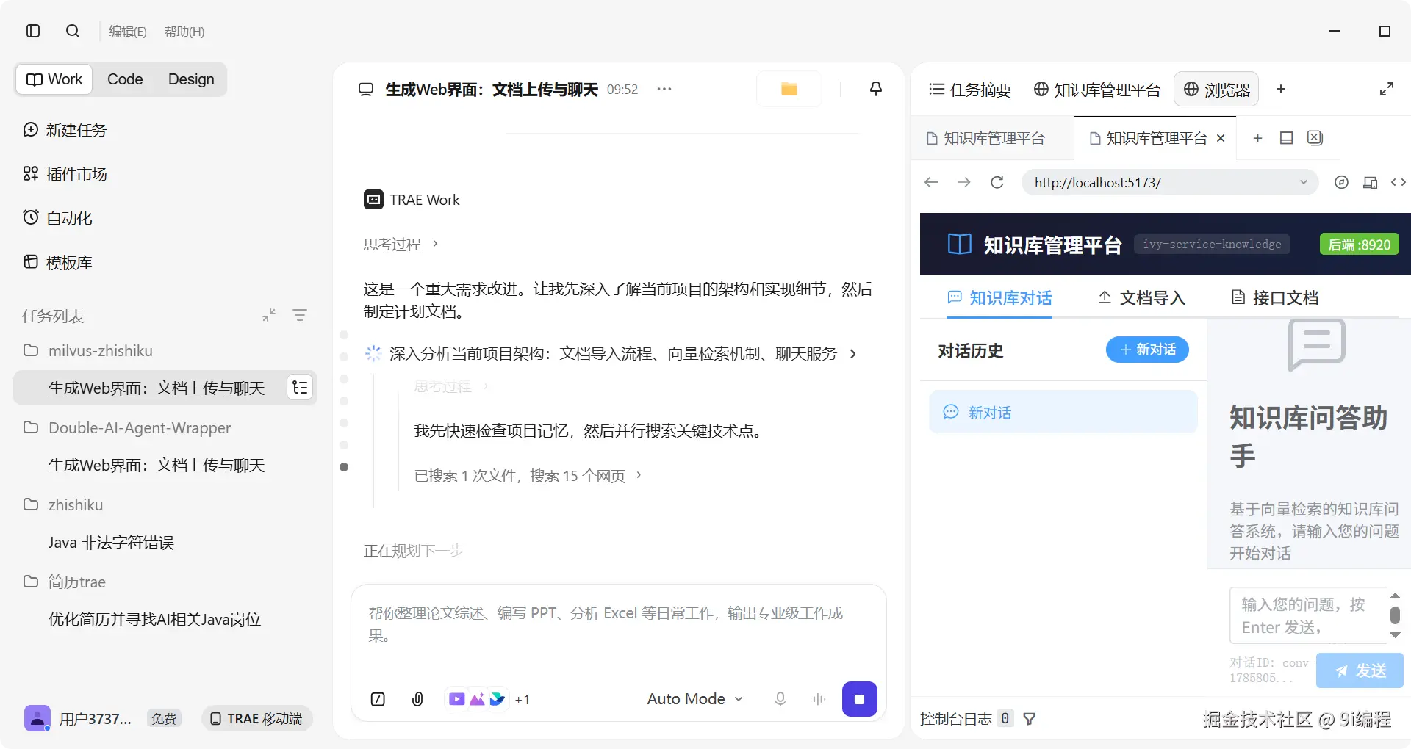Screen dimensions: 1411x749
Task: Close all browser tabs icon
Action: pos(1315,138)
